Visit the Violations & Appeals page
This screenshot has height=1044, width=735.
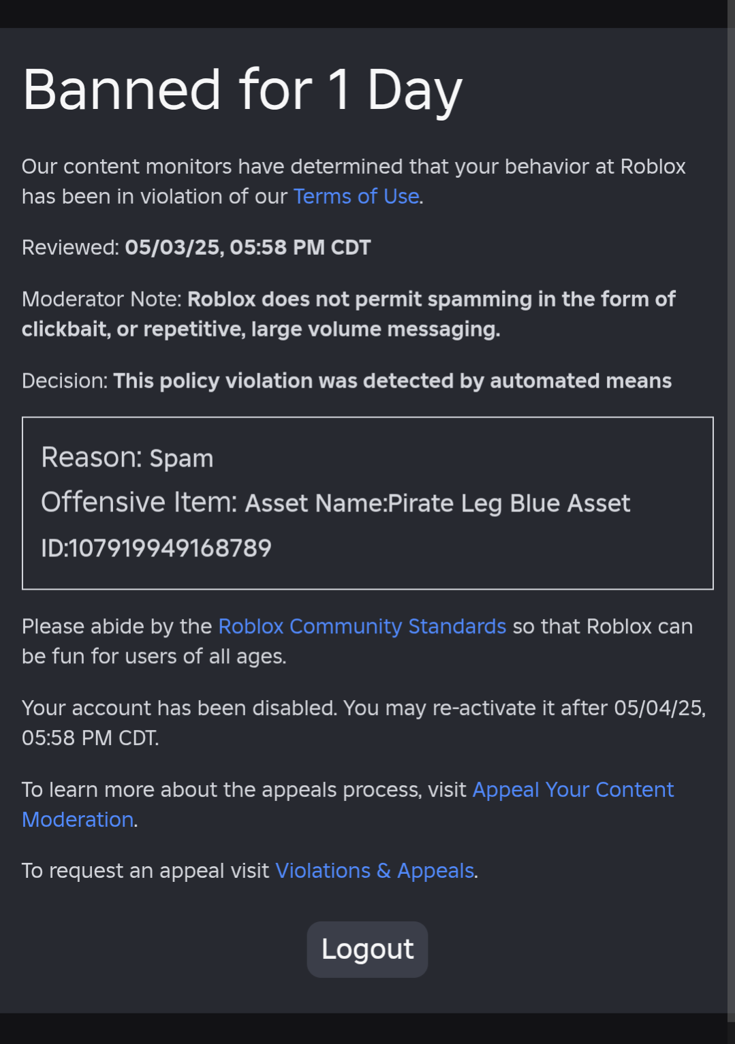click(x=375, y=870)
